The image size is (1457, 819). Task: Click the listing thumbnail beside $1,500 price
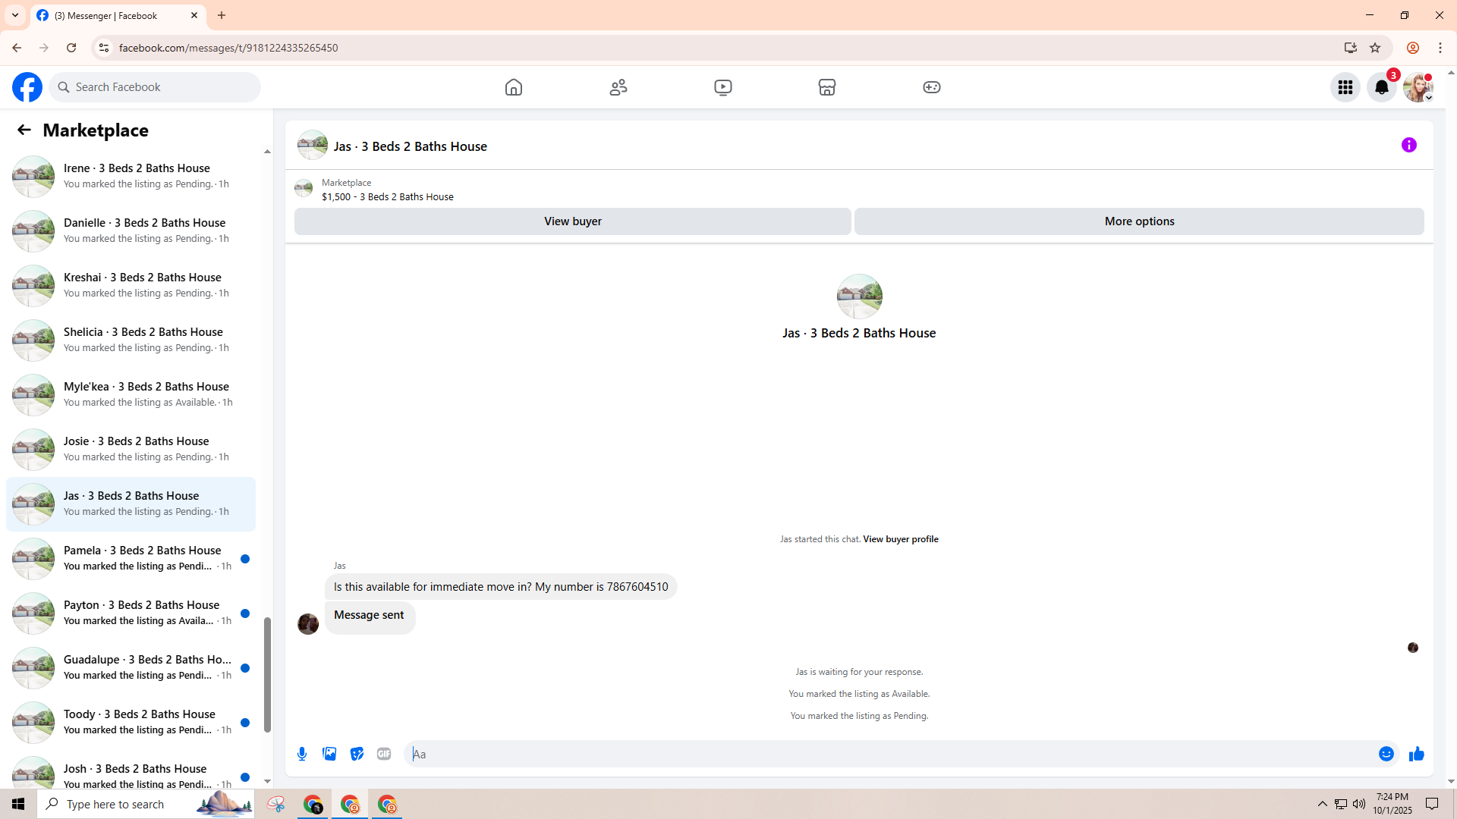(x=304, y=188)
